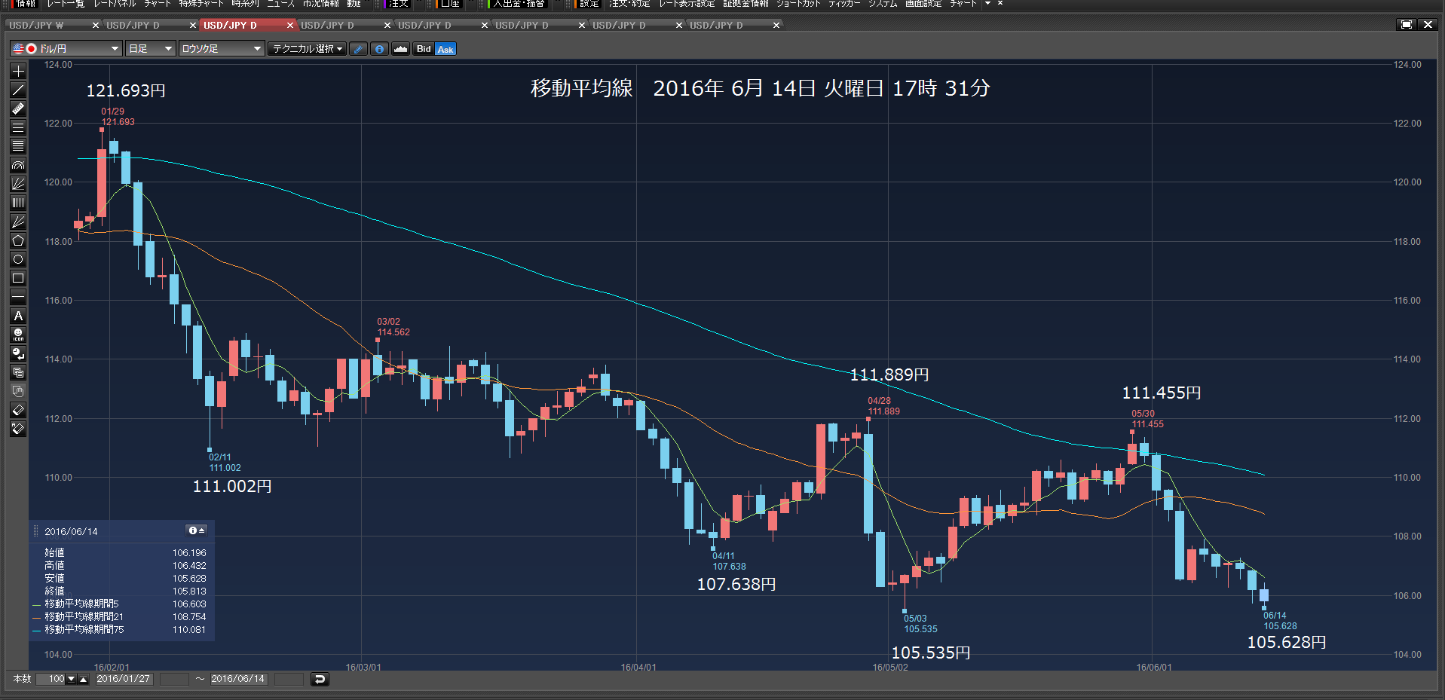
Task: Click the 入出金・振替 button
Action: click(517, 4)
